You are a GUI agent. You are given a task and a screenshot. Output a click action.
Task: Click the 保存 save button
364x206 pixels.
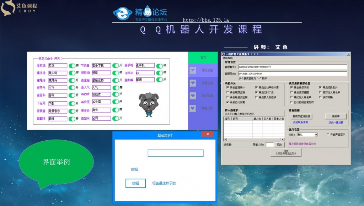click(286, 152)
